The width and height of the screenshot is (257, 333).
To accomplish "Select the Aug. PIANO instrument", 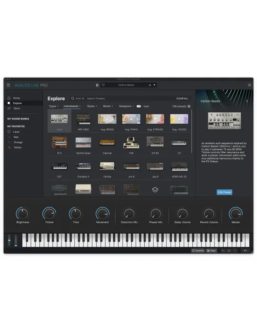I will 131,121.
